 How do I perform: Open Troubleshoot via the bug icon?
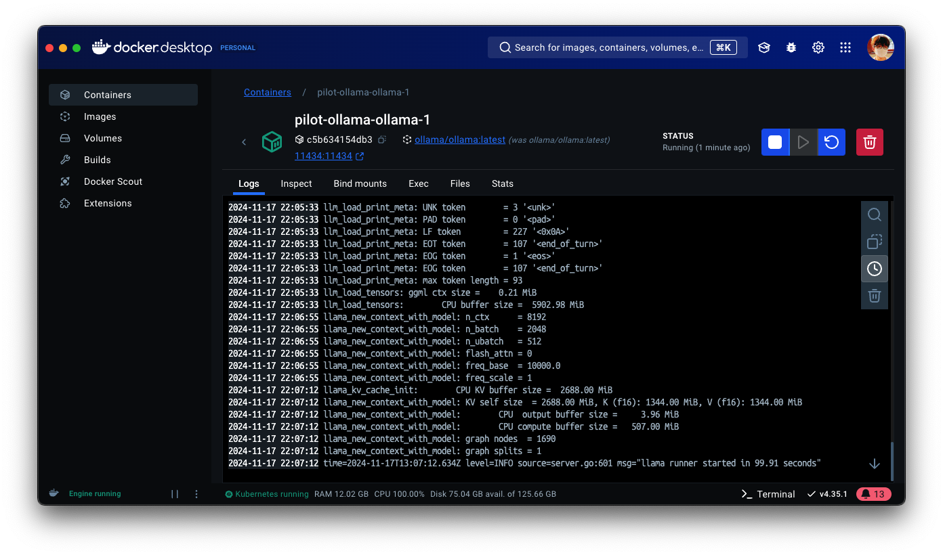click(x=791, y=47)
